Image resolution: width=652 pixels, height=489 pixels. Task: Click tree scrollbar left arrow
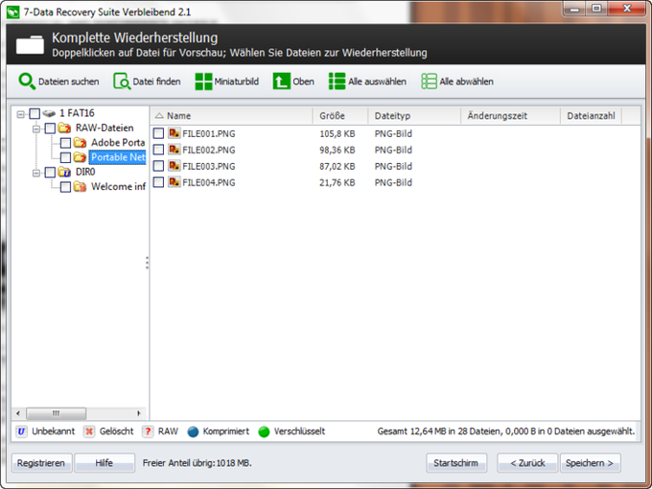(x=18, y=413)
